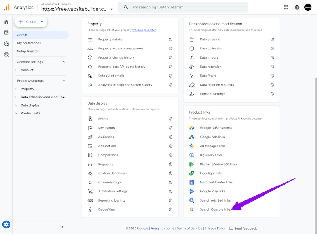Open the Reports icon in the sidebar
The width and height of the screenshot is (317, 234).
6,32
